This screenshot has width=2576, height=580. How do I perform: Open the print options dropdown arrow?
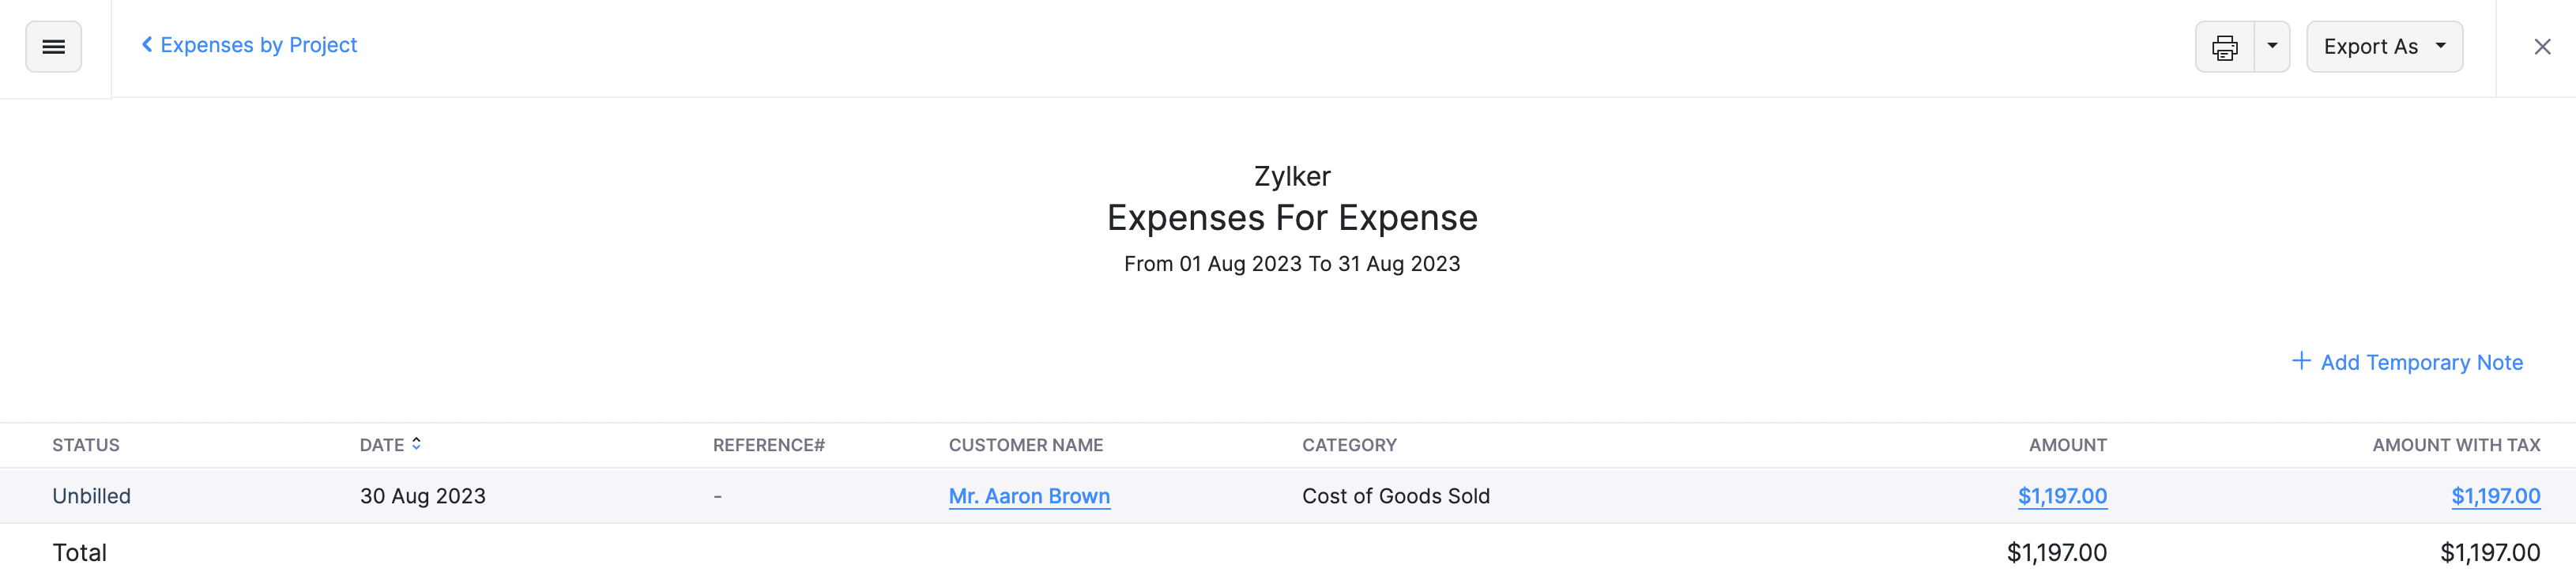tap(2272, 46)
